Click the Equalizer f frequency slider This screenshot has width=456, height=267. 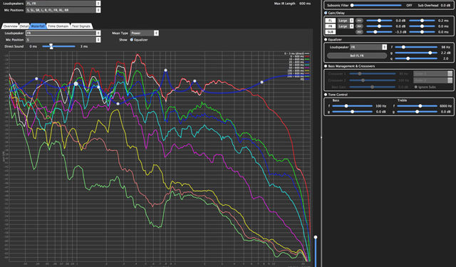[416, 47]
